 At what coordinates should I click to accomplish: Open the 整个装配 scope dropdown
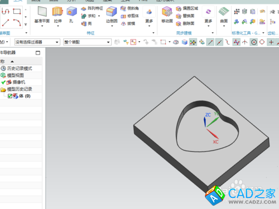[x=87, y=42]
